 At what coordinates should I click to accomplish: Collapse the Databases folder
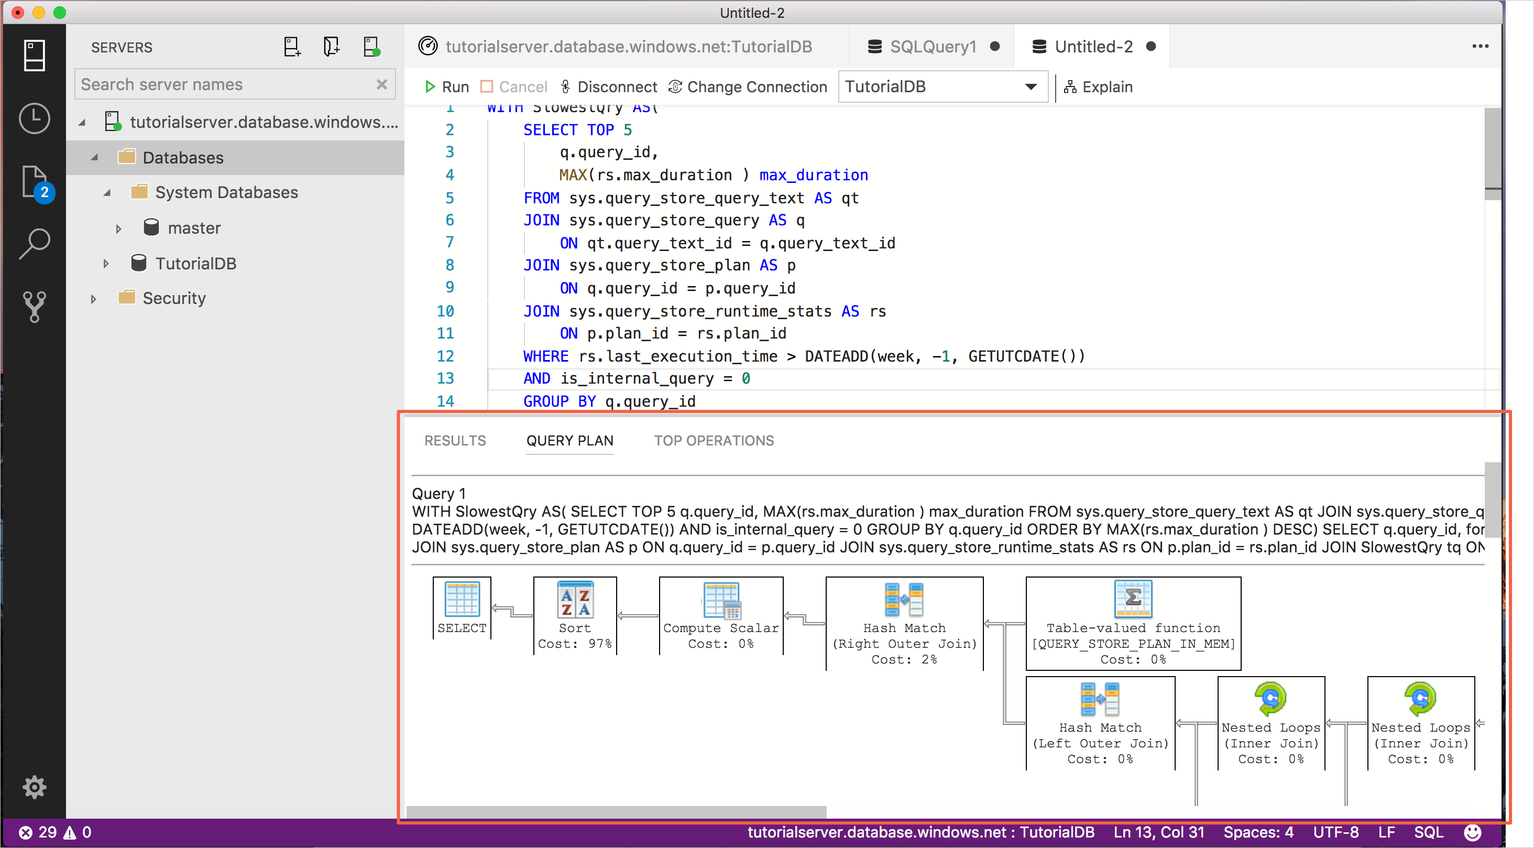tap(94, 158)
